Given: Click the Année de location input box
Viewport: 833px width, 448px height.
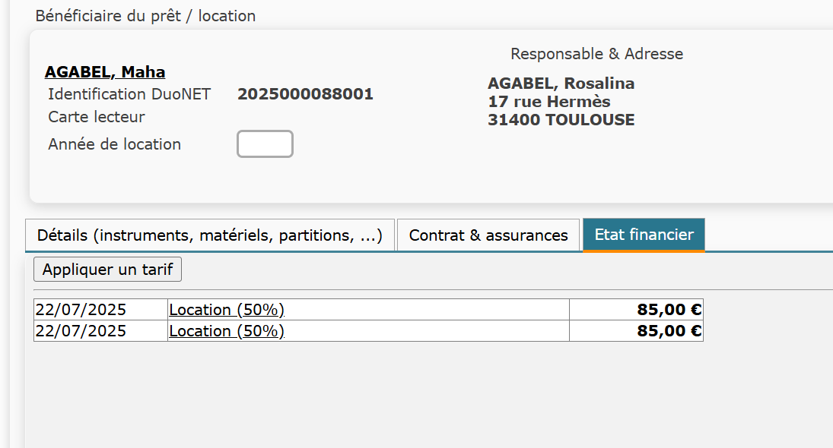Looking at the screenshot, I should 265,144.
